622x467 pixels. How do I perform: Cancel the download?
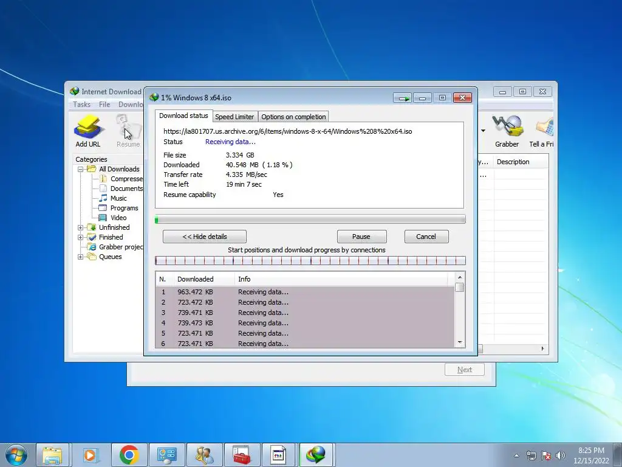tap(426, 237)
